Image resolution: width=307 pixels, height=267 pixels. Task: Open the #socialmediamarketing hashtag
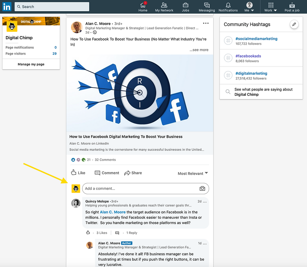256,39
